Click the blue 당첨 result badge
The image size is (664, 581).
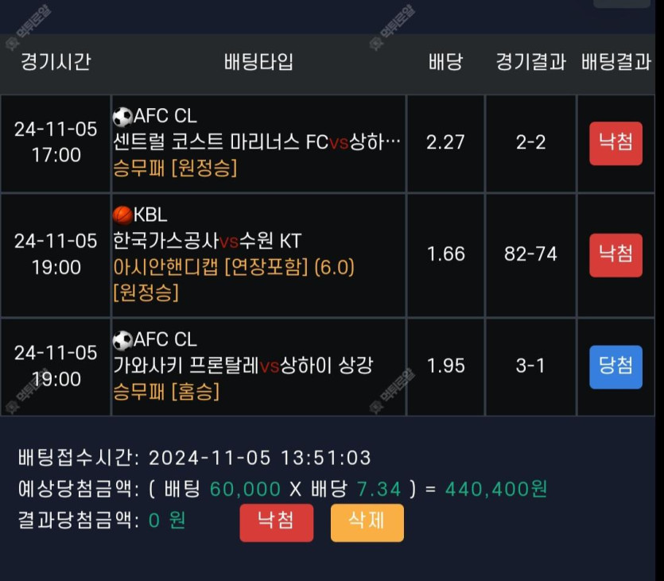tap(615, 367)
